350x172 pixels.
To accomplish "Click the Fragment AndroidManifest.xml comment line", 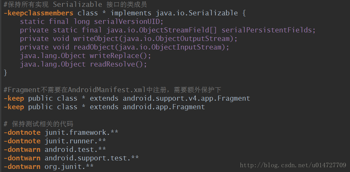I will coord(112,90).
